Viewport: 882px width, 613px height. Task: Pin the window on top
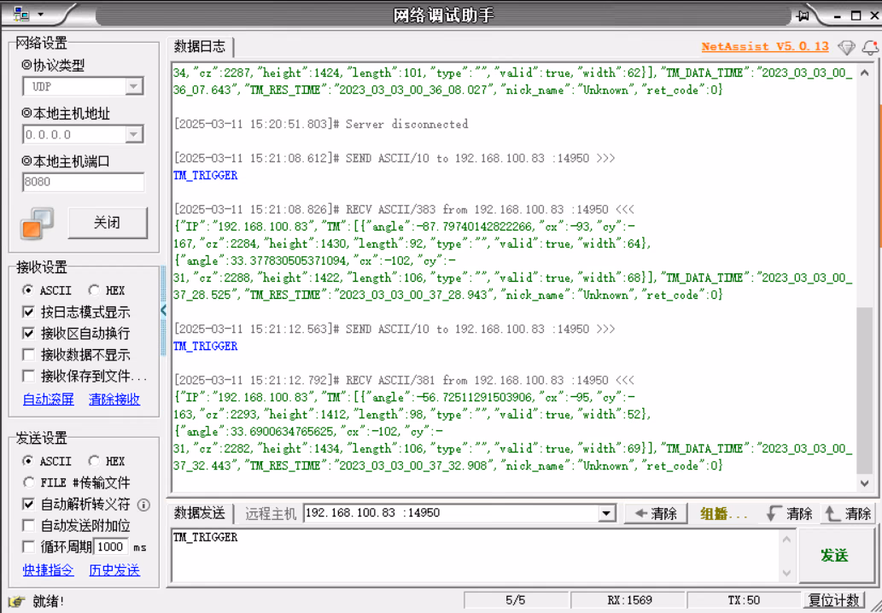point(803,15)
